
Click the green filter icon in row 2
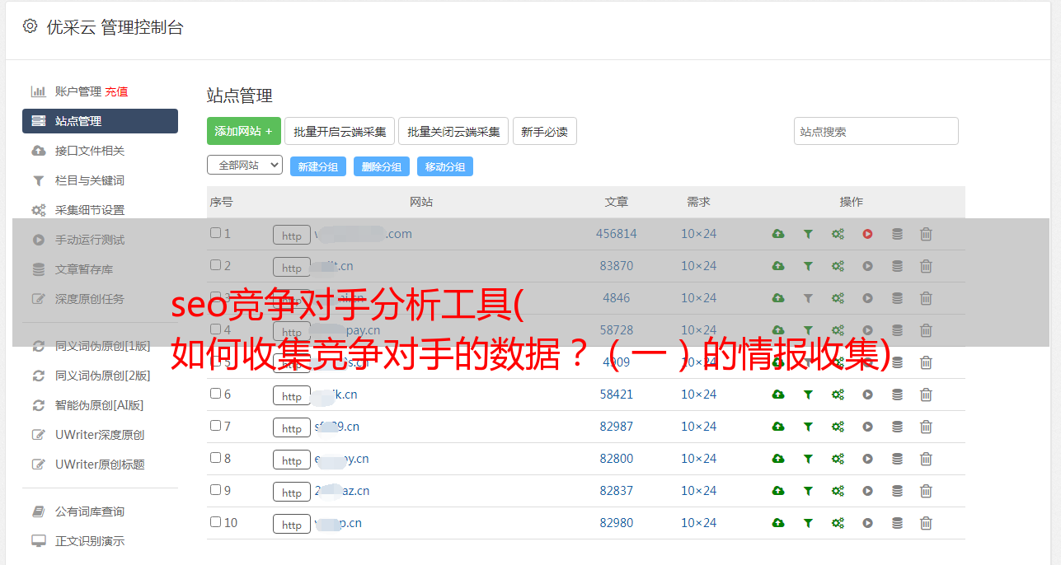pos(808,266)
